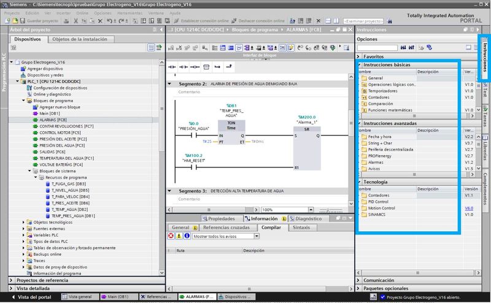Expand Proyectos de referencia panel
Viewport: 491px width, 303px height.
[11, 280]
